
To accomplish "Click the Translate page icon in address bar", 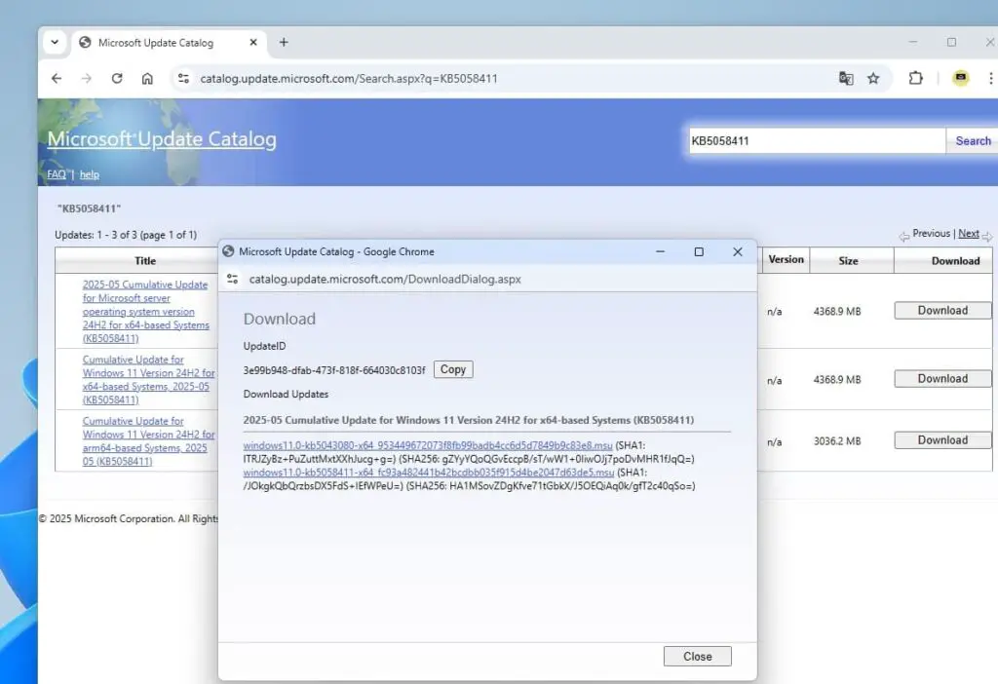I will coord(846,79).
